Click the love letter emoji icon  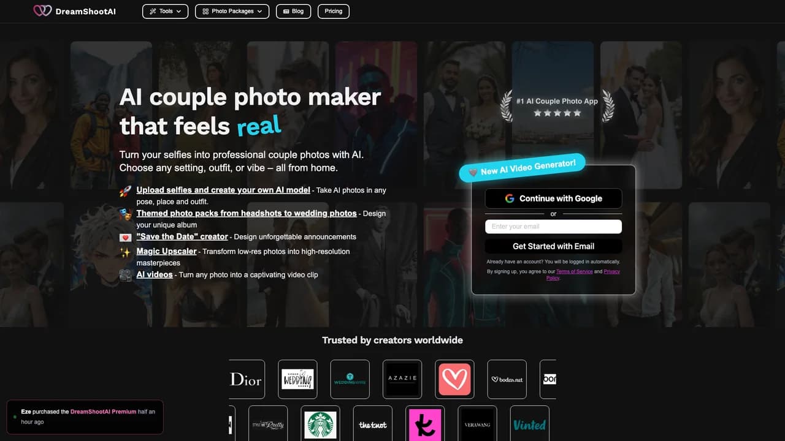(x=125, y=237)
